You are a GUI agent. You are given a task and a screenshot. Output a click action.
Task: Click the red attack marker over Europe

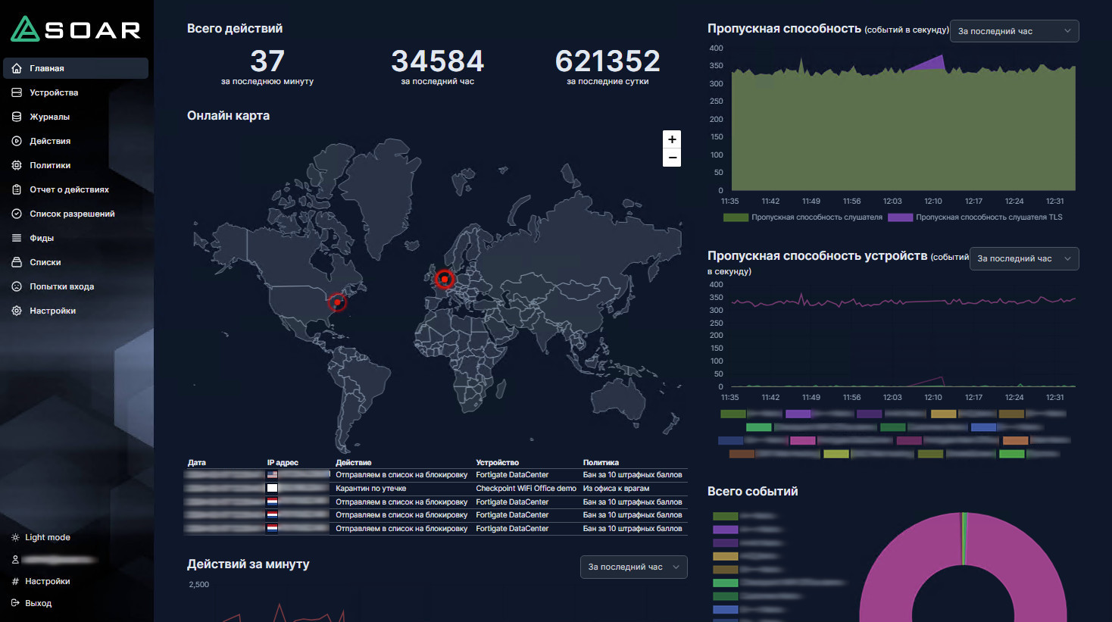pyautogui.click(x=445, y=279)
